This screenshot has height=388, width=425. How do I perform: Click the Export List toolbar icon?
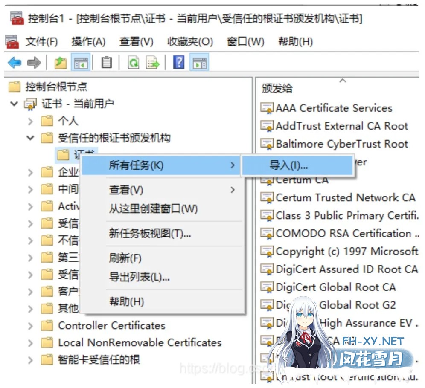point(153,63)
